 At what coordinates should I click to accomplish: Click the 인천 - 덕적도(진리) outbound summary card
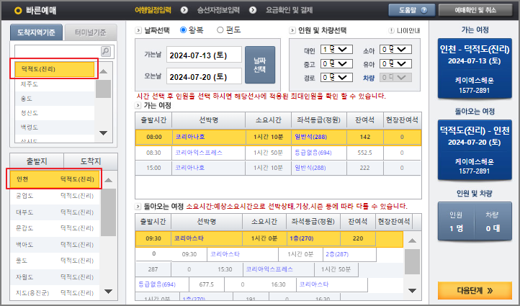475,68
